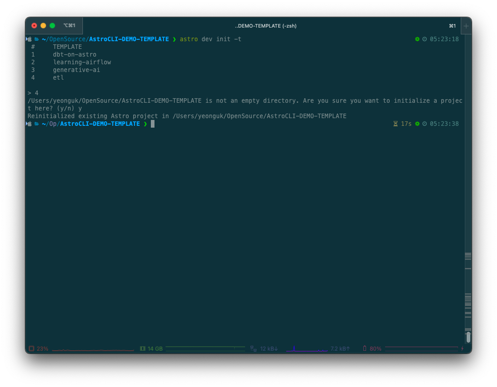Click the battery icon showing 80%
The height and width of the screenshot is (387, 497).
tap(365, 349)
